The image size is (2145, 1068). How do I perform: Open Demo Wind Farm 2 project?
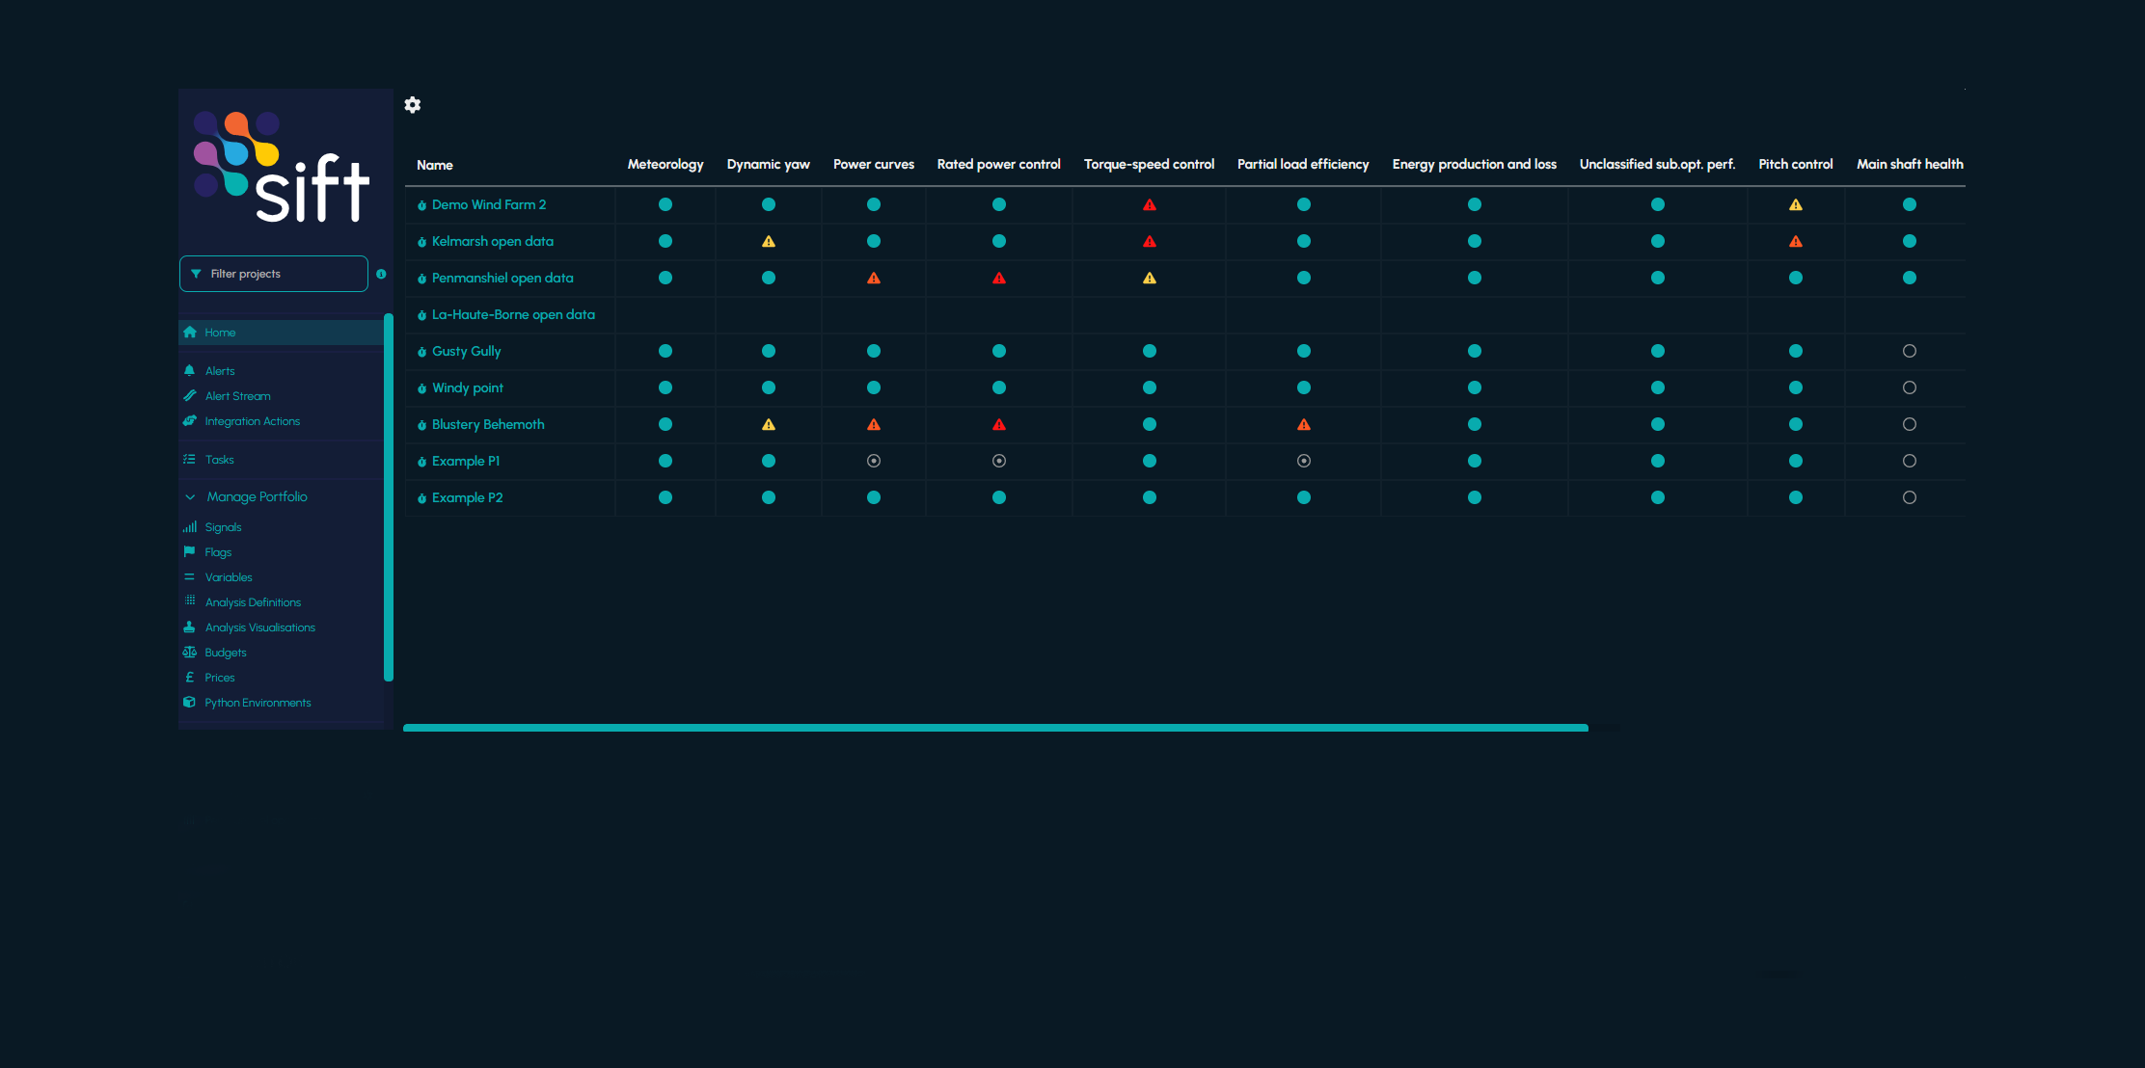489,205
